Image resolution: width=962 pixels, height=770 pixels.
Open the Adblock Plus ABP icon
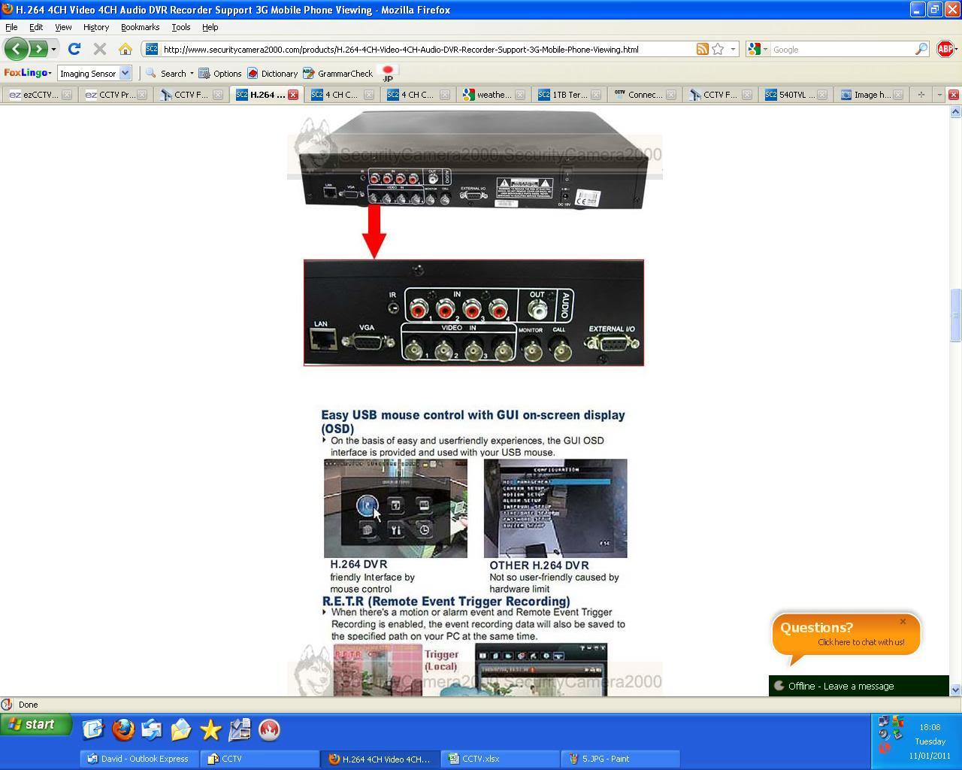click(x=945, y=49)
